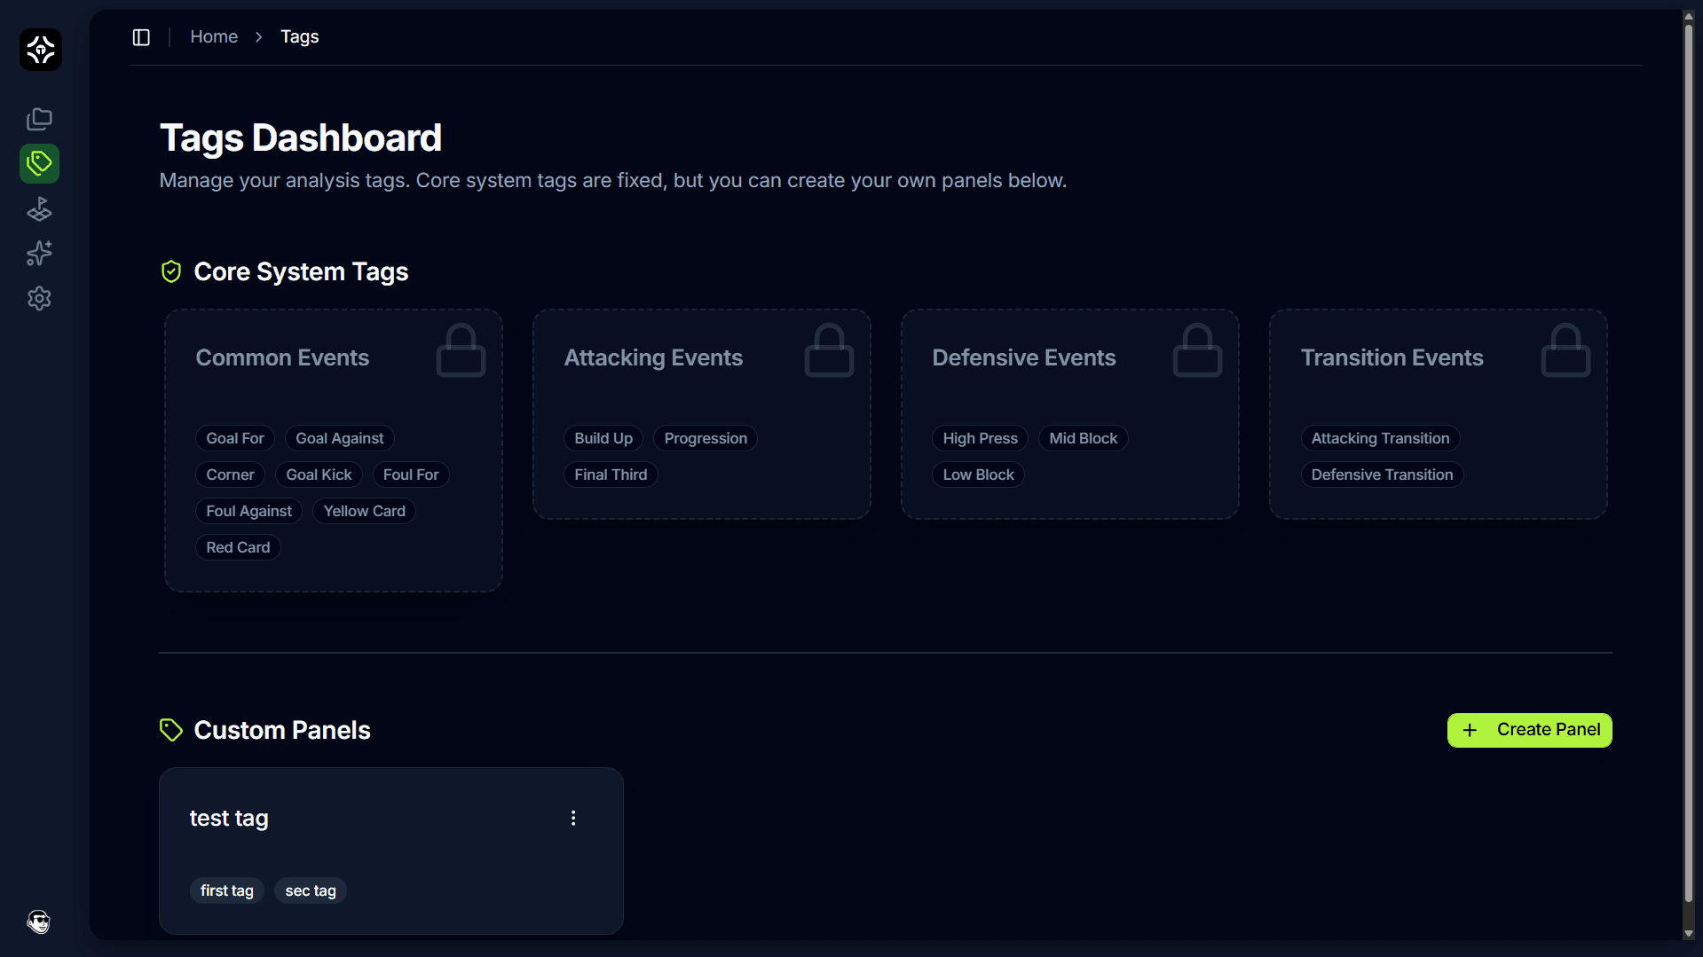Viewport: 1703px width, 957px height.
Task: Select the Low Block tag
Action: [x=978, y=475]
